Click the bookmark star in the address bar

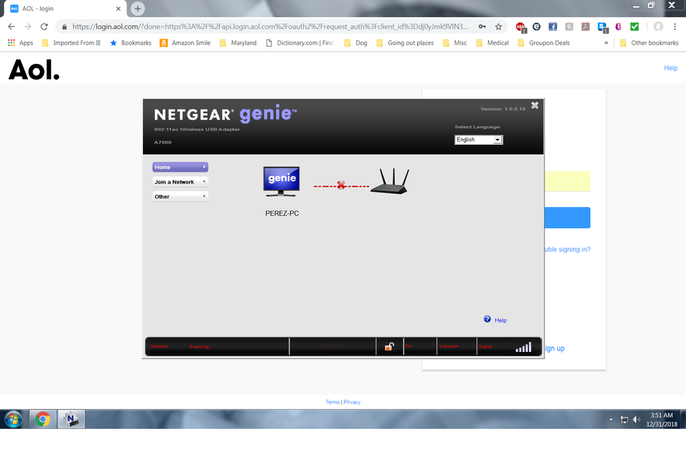point(498,26)
